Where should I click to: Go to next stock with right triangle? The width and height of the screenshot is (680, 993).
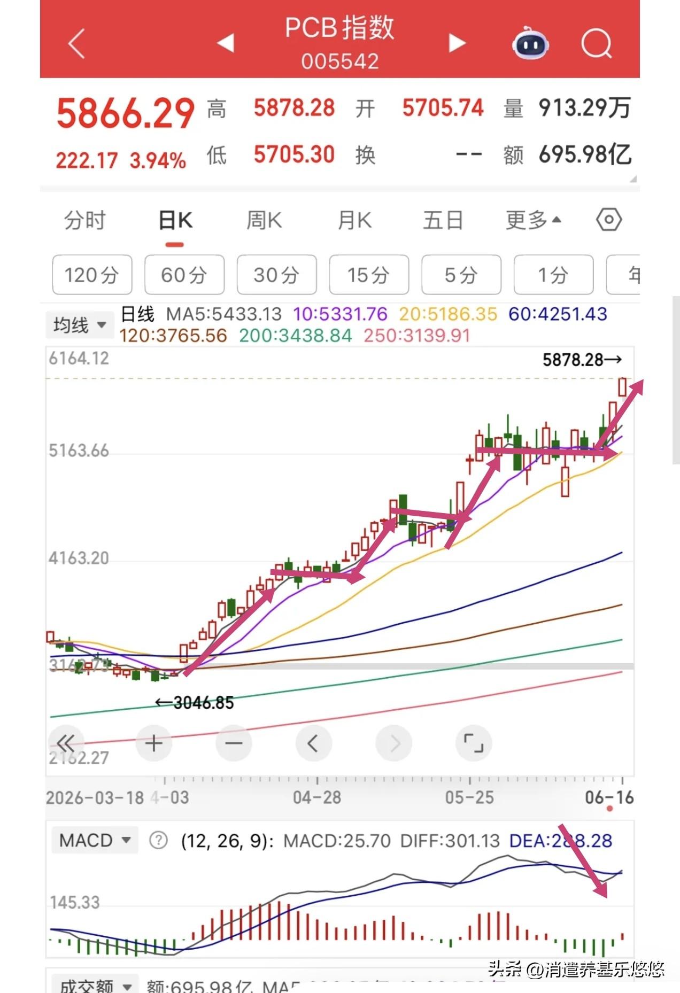click(x=457, y=43)
